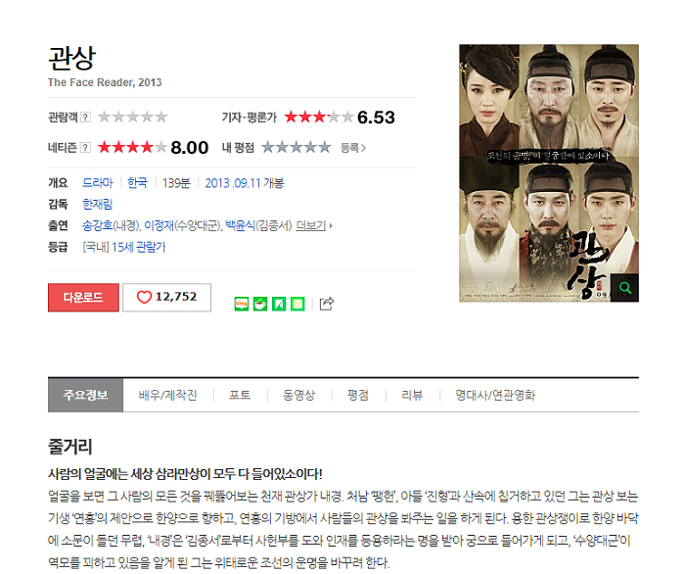This screenshot has height=574, width=685.
Task: Click the green memo share icon
Action: (x=297, y=304)
